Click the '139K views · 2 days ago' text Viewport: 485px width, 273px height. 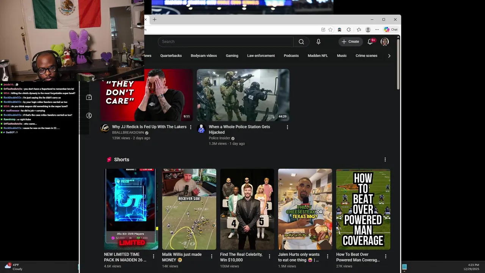[131, 138]
